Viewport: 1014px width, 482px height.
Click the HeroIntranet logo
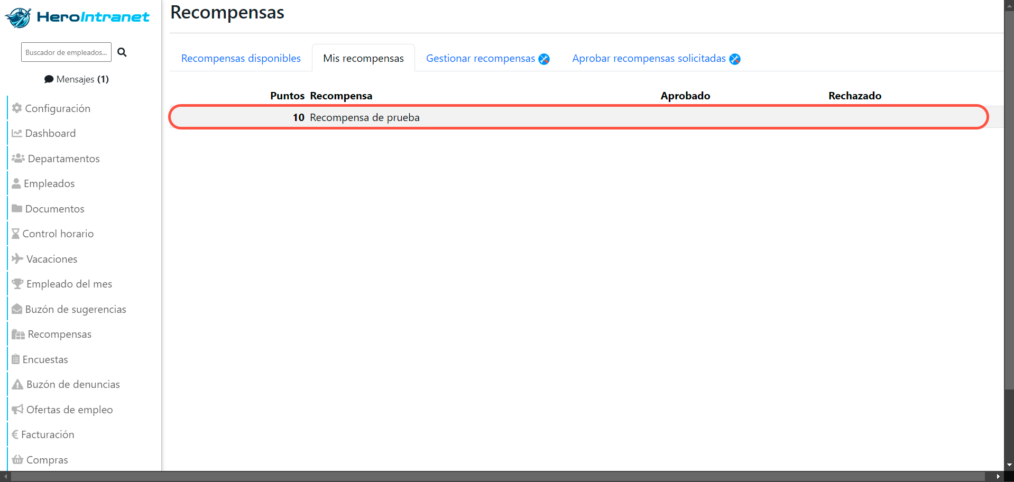coord(77,17)
